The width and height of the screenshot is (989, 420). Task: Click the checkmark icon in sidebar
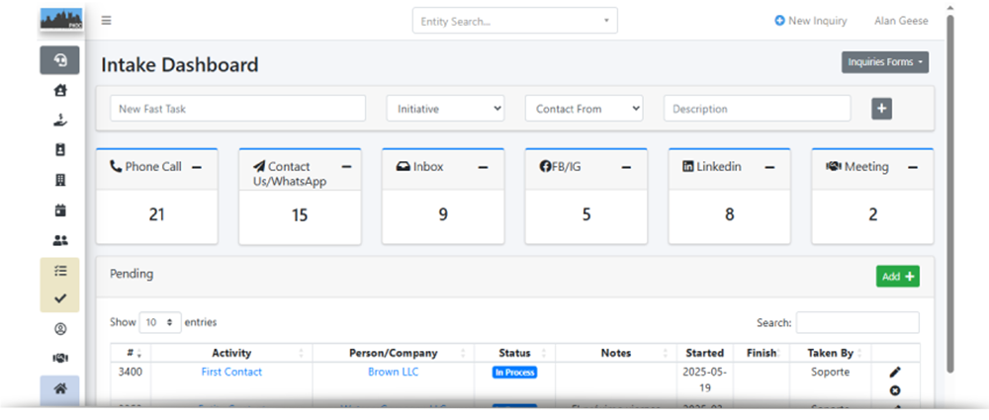[59, 298]
